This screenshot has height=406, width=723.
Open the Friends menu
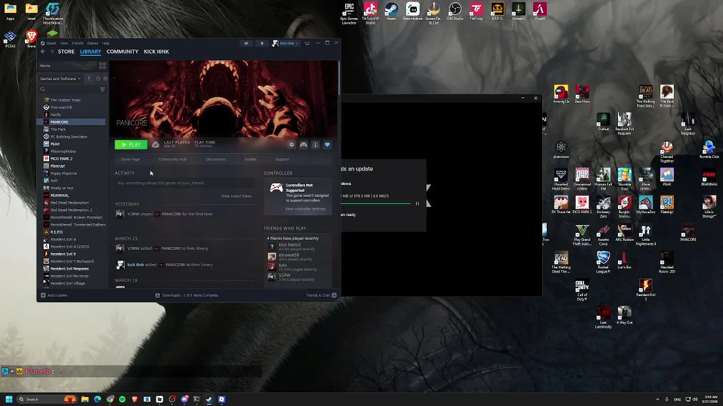click(x=78, y=43)
